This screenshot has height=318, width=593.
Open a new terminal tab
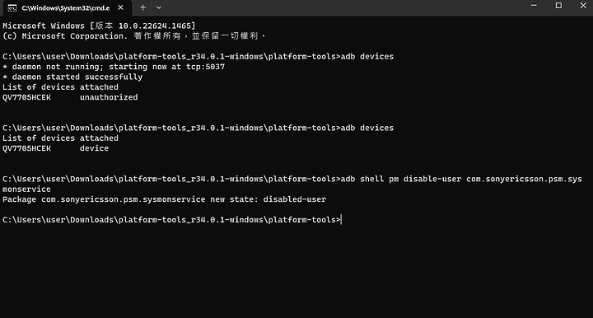coord(142,7)
